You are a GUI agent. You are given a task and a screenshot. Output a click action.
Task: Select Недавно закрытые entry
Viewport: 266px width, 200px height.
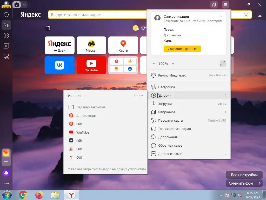pos(105,107)
